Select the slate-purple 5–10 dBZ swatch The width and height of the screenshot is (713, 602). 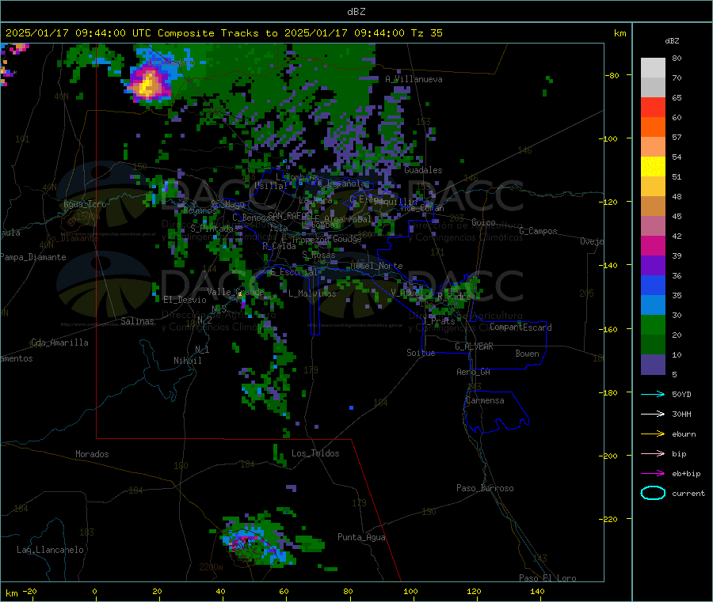tap(653, 365)
